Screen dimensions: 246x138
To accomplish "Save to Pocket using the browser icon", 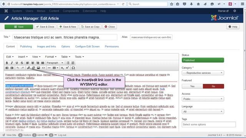I will [184, 4].
